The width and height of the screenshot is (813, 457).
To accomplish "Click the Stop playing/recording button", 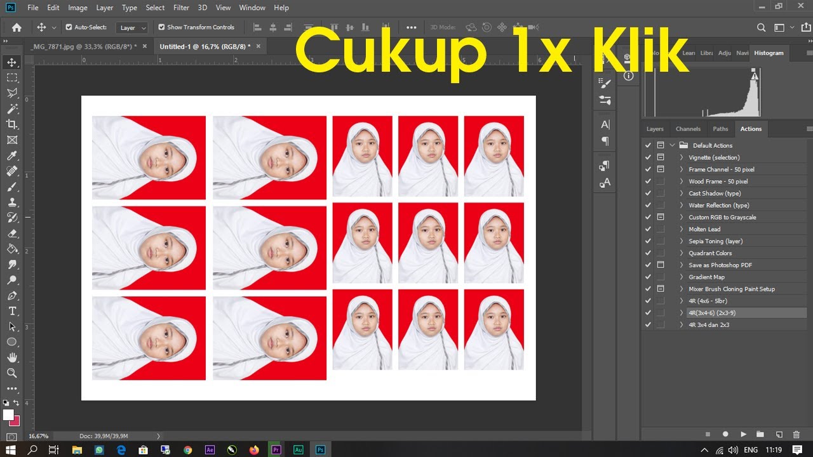I will click(708, 434).
